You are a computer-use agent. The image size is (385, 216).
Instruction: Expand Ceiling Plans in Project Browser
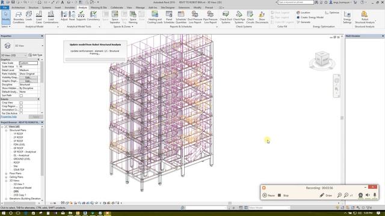[x=6, y=177]
